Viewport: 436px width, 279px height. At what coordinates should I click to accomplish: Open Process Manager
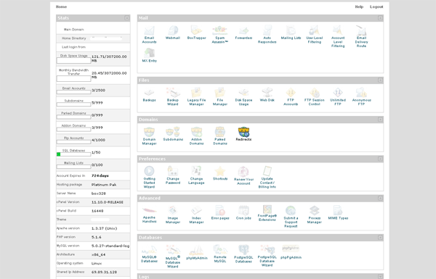point(314,215)
